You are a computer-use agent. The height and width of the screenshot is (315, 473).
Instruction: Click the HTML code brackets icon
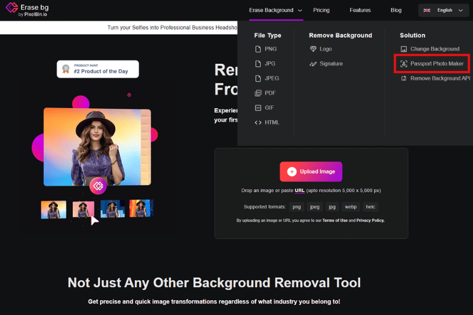258,123
